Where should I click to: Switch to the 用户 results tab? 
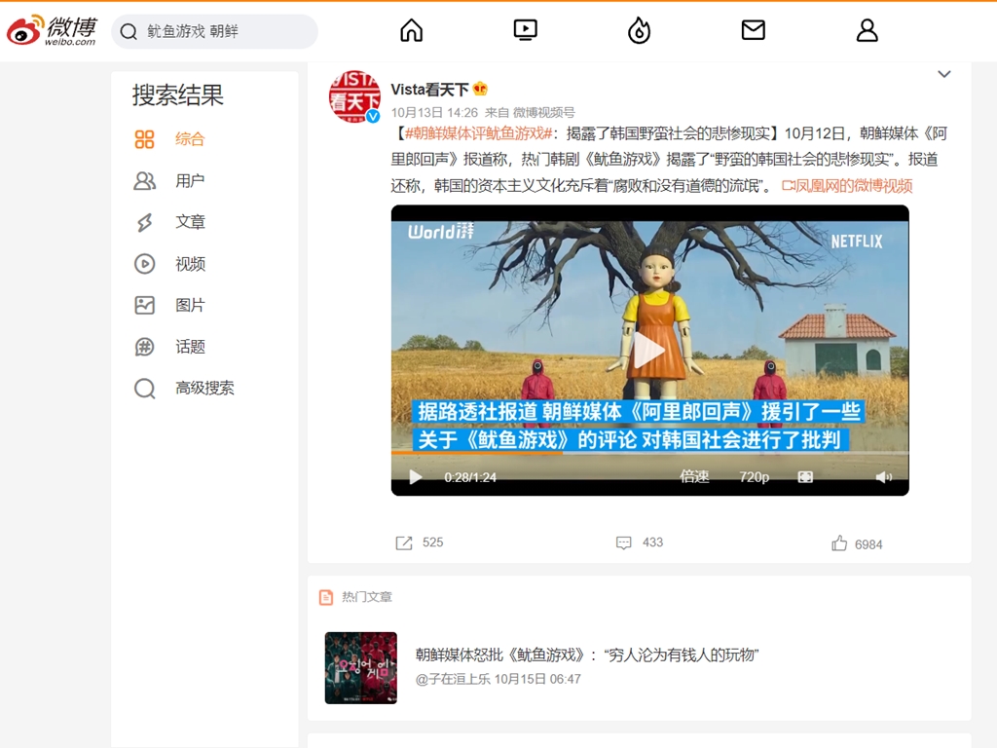pyautogui.click(x=190, y=180)
